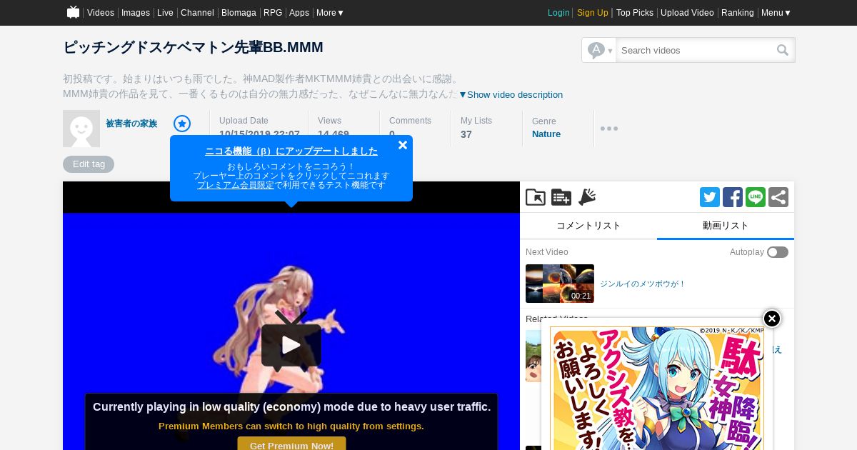The height and width of the screenshot is (450, 857).
Task: Open the Menu dropdown at top right
Action: (x=776, y=13)
